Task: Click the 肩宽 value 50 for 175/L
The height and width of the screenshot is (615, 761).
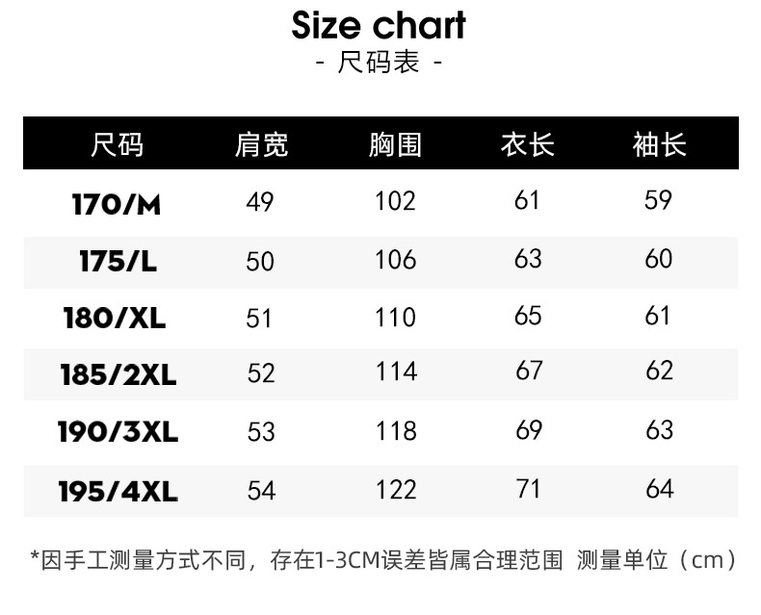Action: point(260,261)
